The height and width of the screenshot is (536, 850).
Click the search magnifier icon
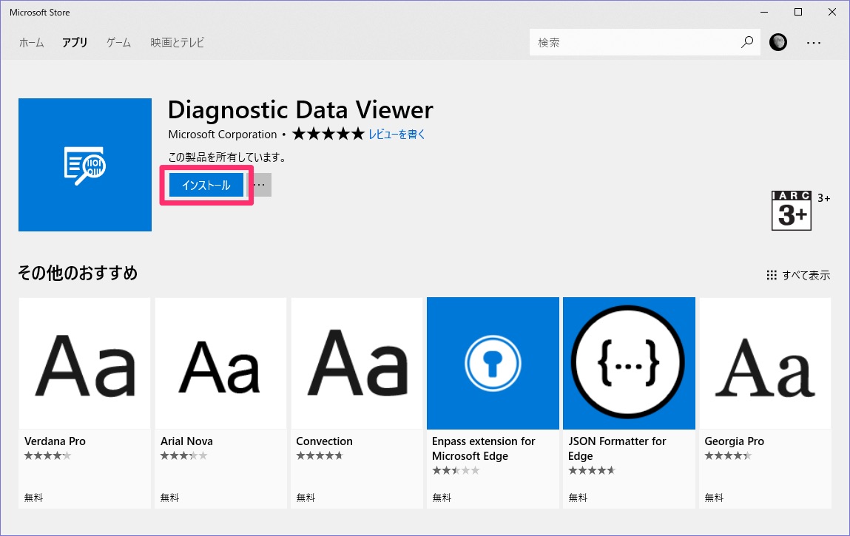point(747,41)
